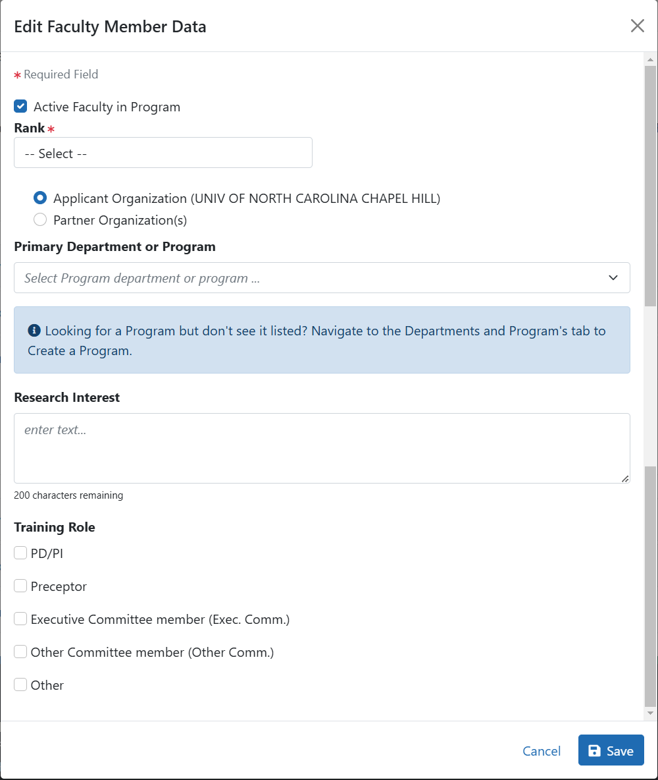This screenshot has width=658, height=780.
Task: Enable Executive Committee member role
Action: tap(20, 619)
